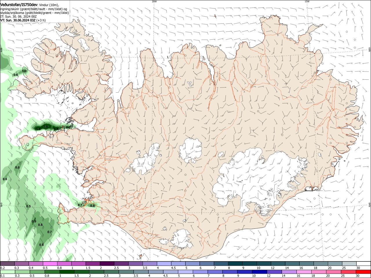
Task: Pick the deep navy bottom-row swatch above 10
Action: coord(259,272)
